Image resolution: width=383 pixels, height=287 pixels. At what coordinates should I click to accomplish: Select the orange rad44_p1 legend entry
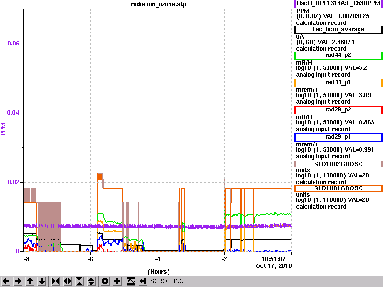pos(338,83)
